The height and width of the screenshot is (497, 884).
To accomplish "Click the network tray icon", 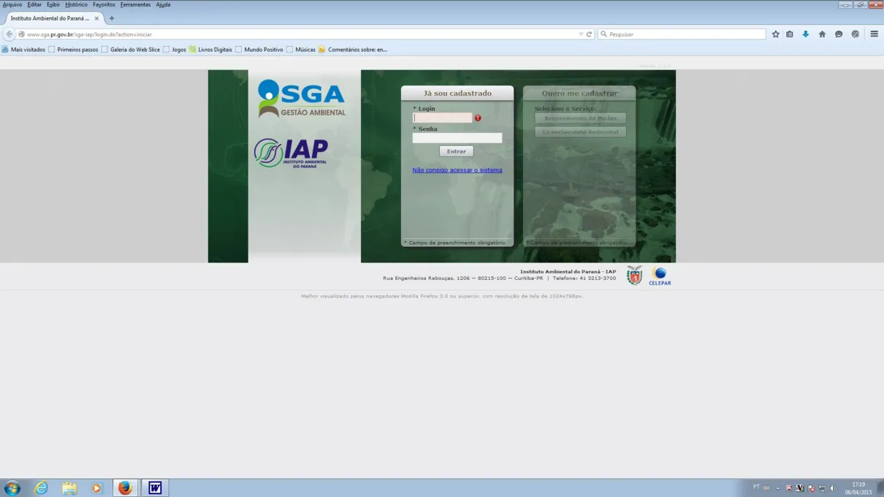I will click(822, 488).
